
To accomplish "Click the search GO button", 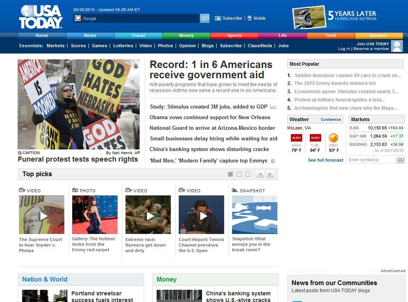I will coord(205,18).
